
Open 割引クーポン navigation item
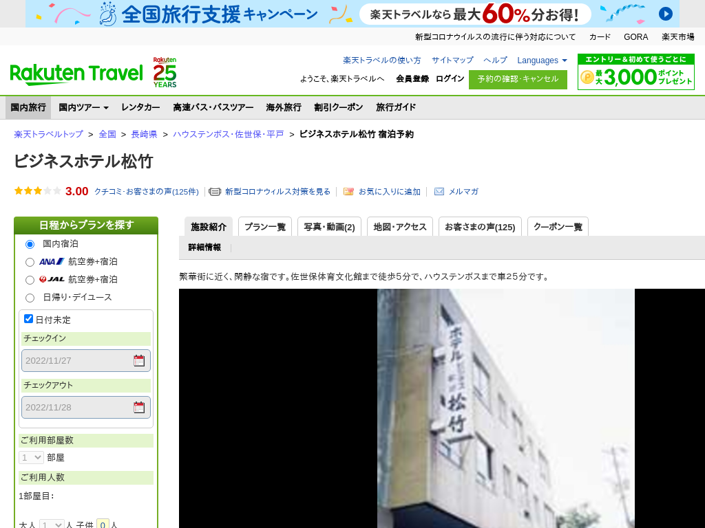pos(339,107)
